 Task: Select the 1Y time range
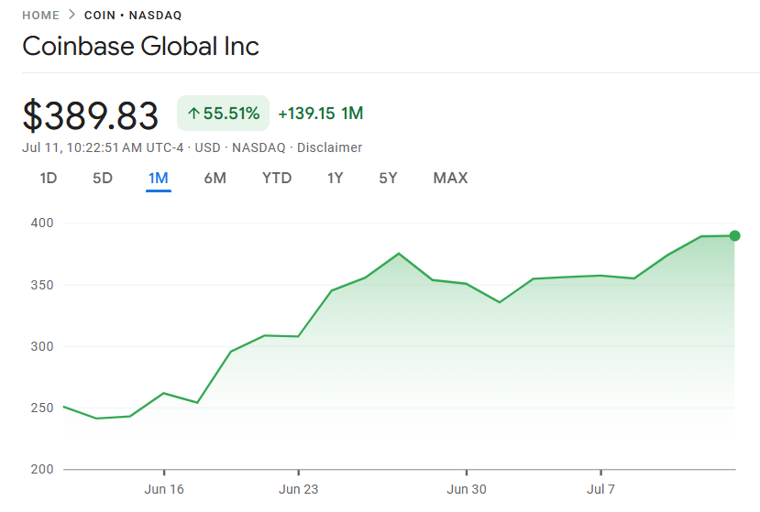335,178
